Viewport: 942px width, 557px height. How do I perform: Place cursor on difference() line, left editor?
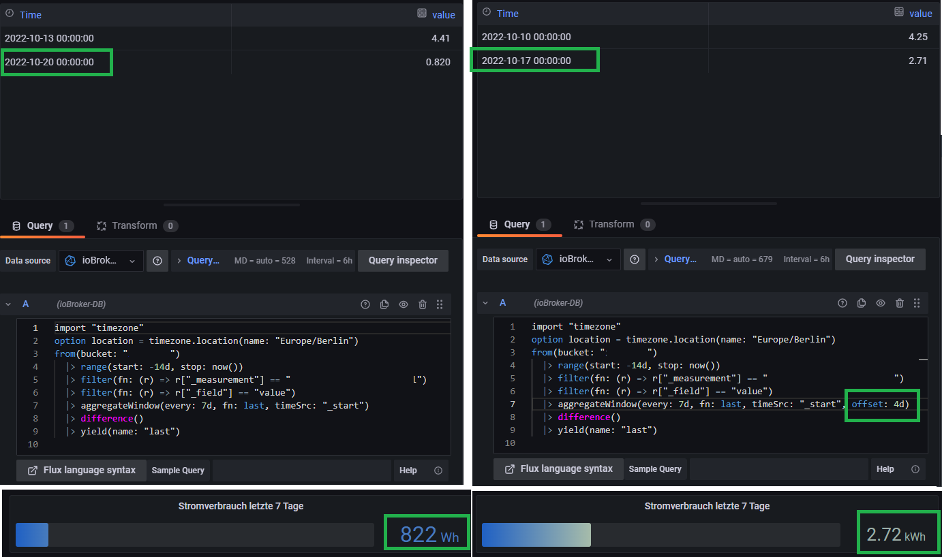[112, 419]
